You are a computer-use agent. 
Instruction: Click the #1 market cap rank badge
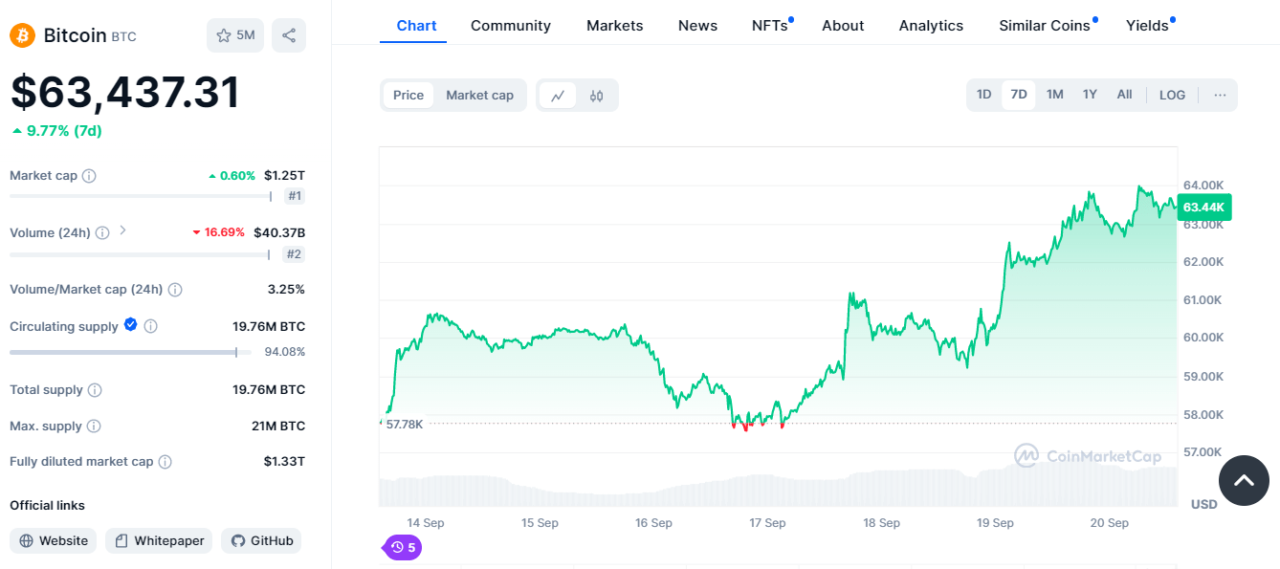(x=295, y=196)
